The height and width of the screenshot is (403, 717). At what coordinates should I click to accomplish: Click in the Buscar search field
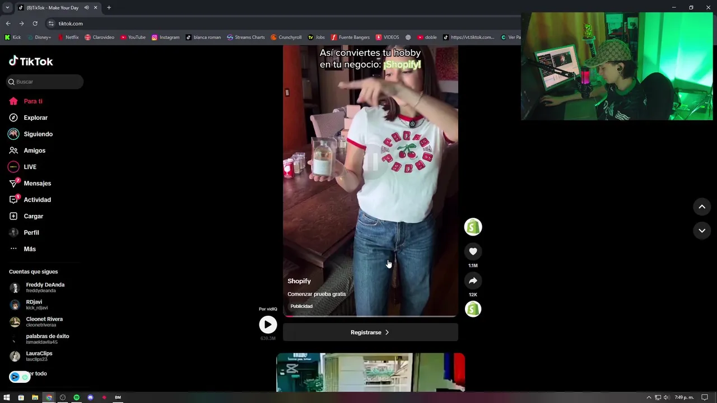click(x=45, y=82)
